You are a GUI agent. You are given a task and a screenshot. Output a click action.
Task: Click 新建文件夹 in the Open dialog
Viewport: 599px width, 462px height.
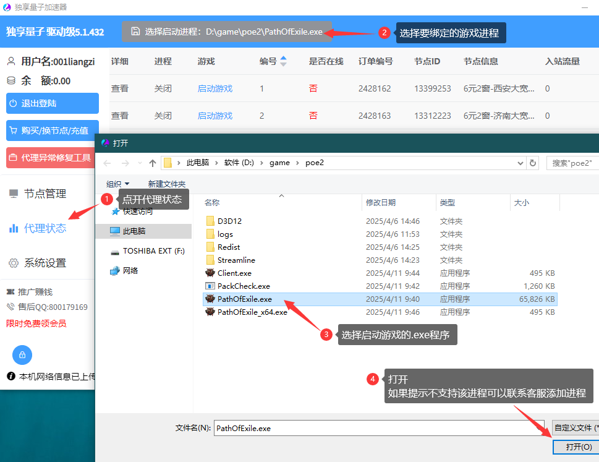tap(166, 184)
